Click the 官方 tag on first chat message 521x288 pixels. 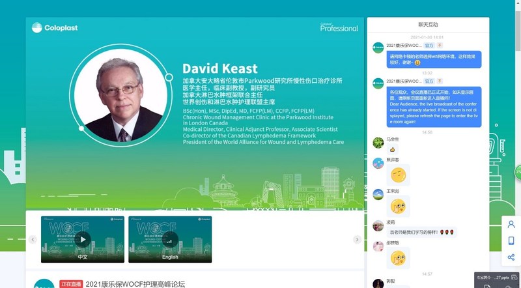[x=429, y=46]
